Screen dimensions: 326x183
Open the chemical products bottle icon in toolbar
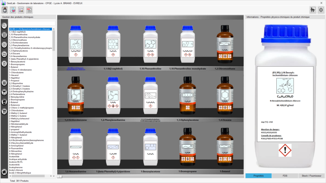pyautogui.click(x=5, y=10)
